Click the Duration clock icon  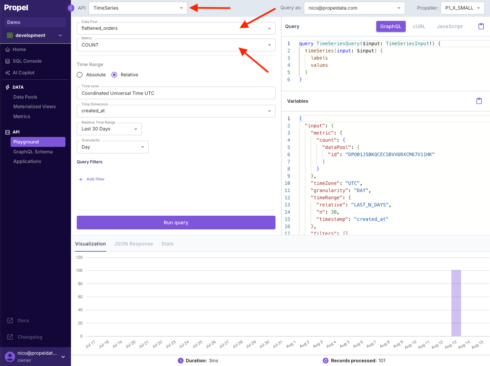pos(181,361)
